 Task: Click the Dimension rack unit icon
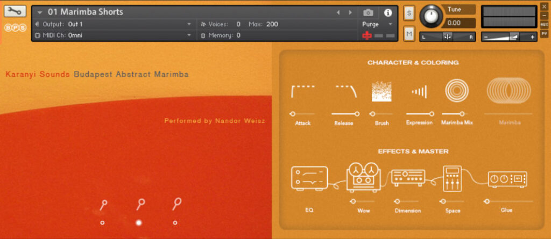pyautogui.click(x=408, y=178)
